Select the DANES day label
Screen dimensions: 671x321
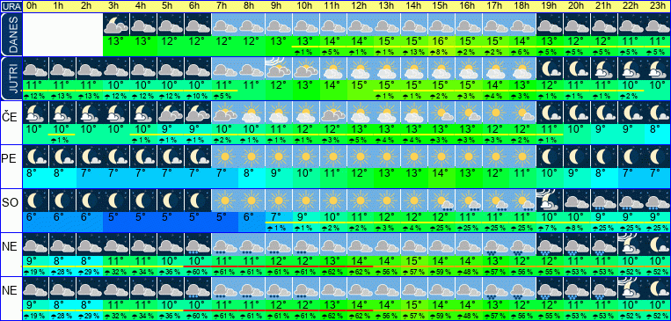coord(11,34)
